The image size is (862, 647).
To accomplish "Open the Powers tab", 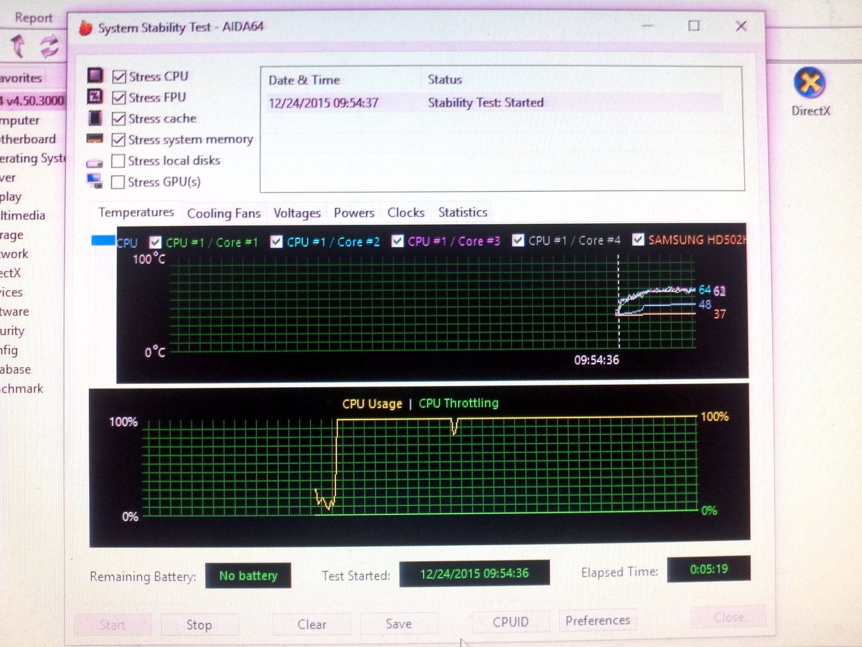I will (354, 213).
